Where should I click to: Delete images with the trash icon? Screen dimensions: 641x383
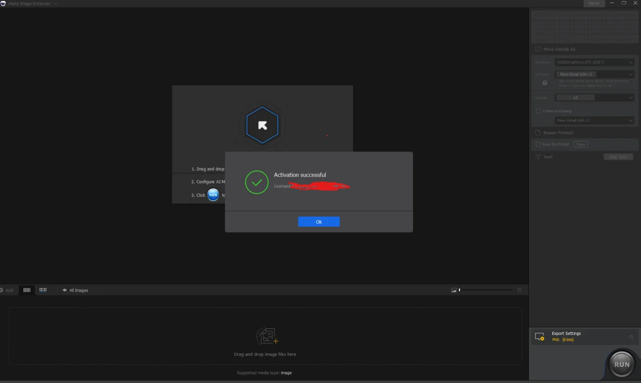tap(519, 290)
